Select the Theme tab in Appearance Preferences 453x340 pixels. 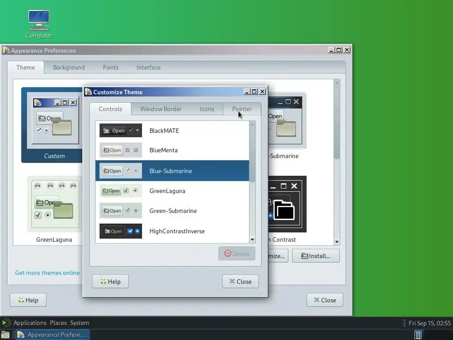pyautogui.click(x=26, y=67)
